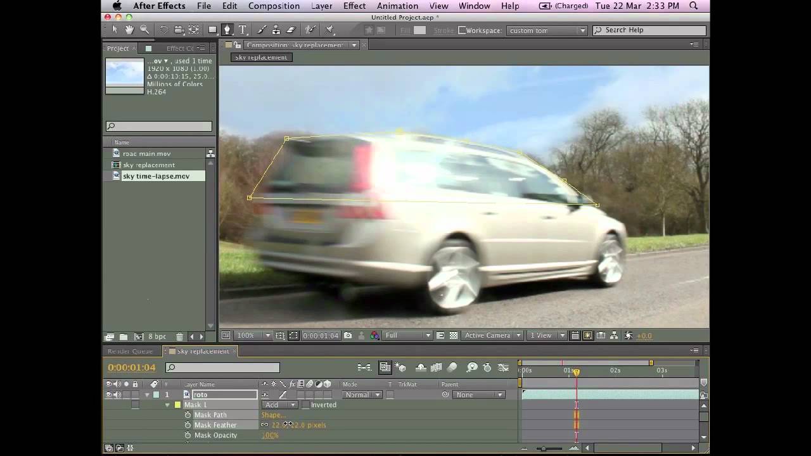The image size is (811, 456).
Task: Create a new composition in Project panel
Action: 138,337
